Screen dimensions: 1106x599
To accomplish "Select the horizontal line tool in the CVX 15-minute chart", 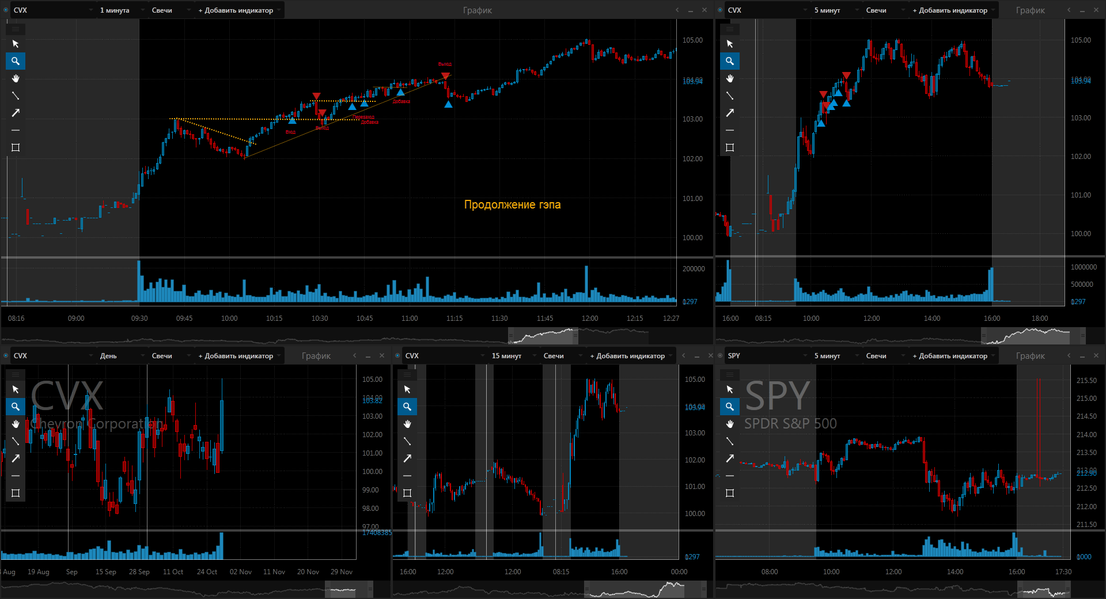I will 407,476.
